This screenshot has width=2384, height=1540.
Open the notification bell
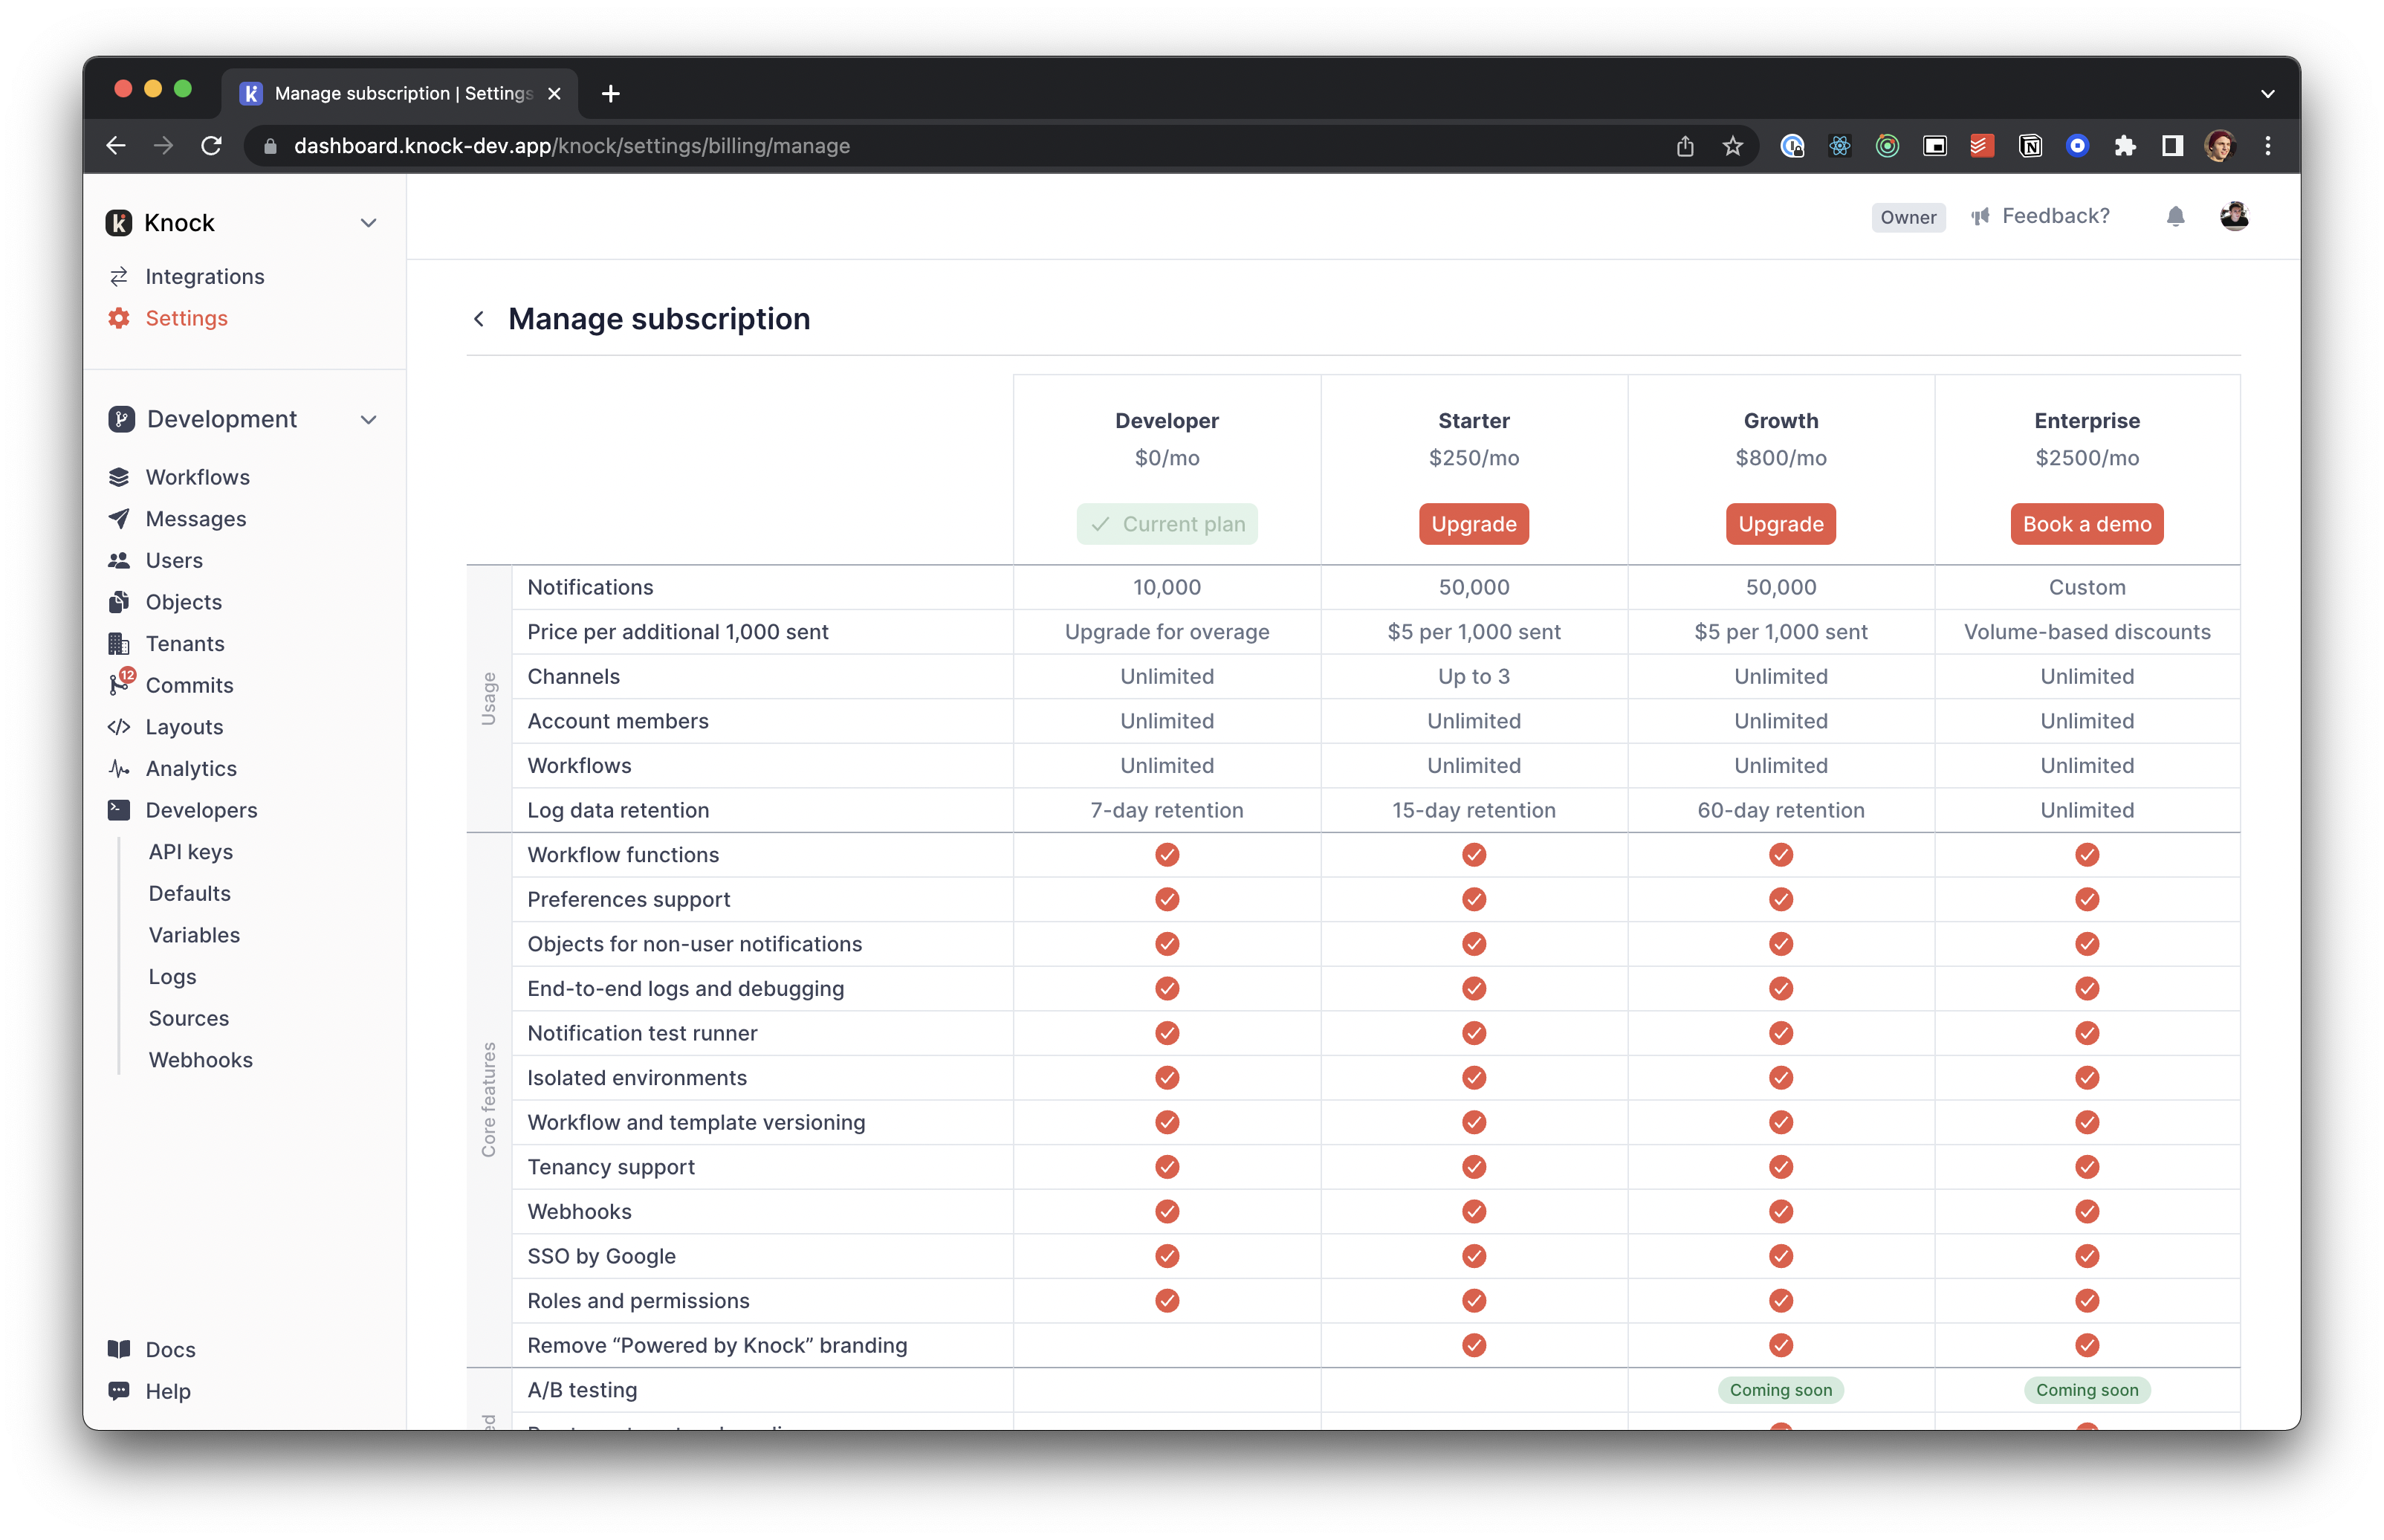[x=2175, y=216]
